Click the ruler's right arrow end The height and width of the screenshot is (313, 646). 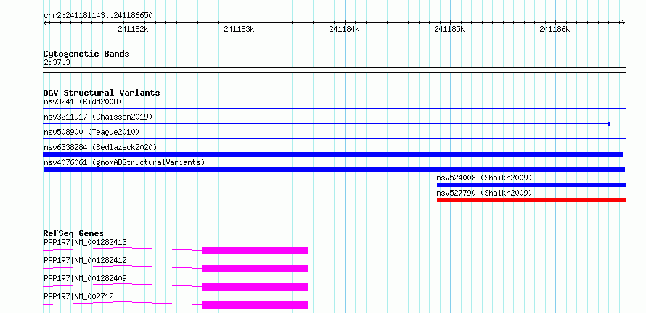(x=623, y=22)
